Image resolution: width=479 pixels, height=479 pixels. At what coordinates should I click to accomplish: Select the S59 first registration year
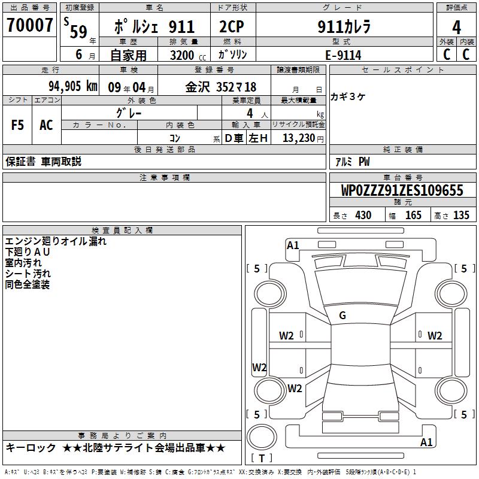pos(75,28)
